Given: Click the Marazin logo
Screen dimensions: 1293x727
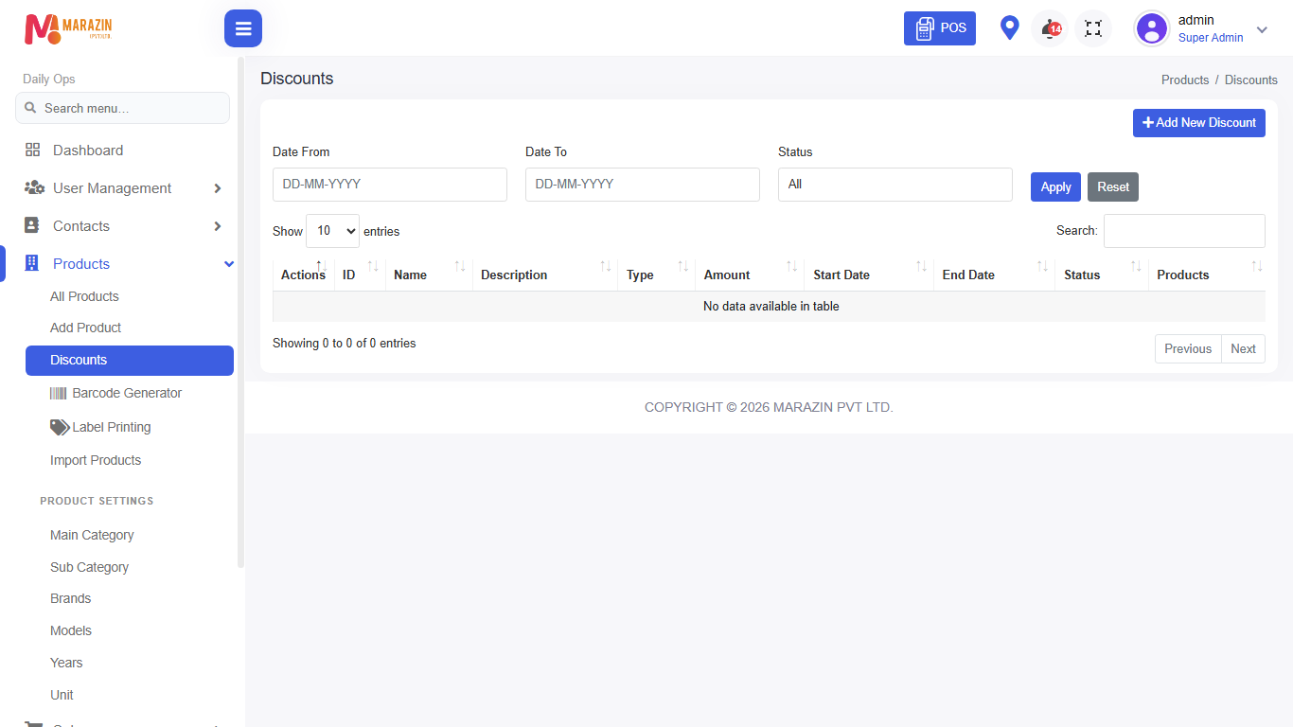Looking at the screenshot, I should pyautogui.click(x=68, y=28).
